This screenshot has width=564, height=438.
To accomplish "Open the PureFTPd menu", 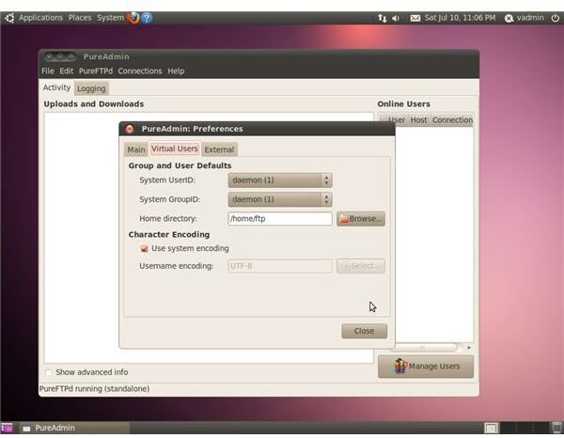I will 96,71.
